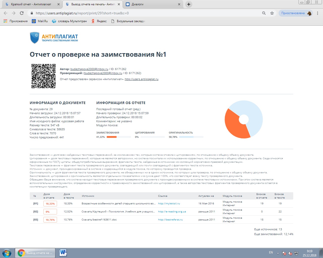This screenshot has width=323, height=258.
Task: Click the Antiplagiat shield logo
Action: [x=35, y=38]
